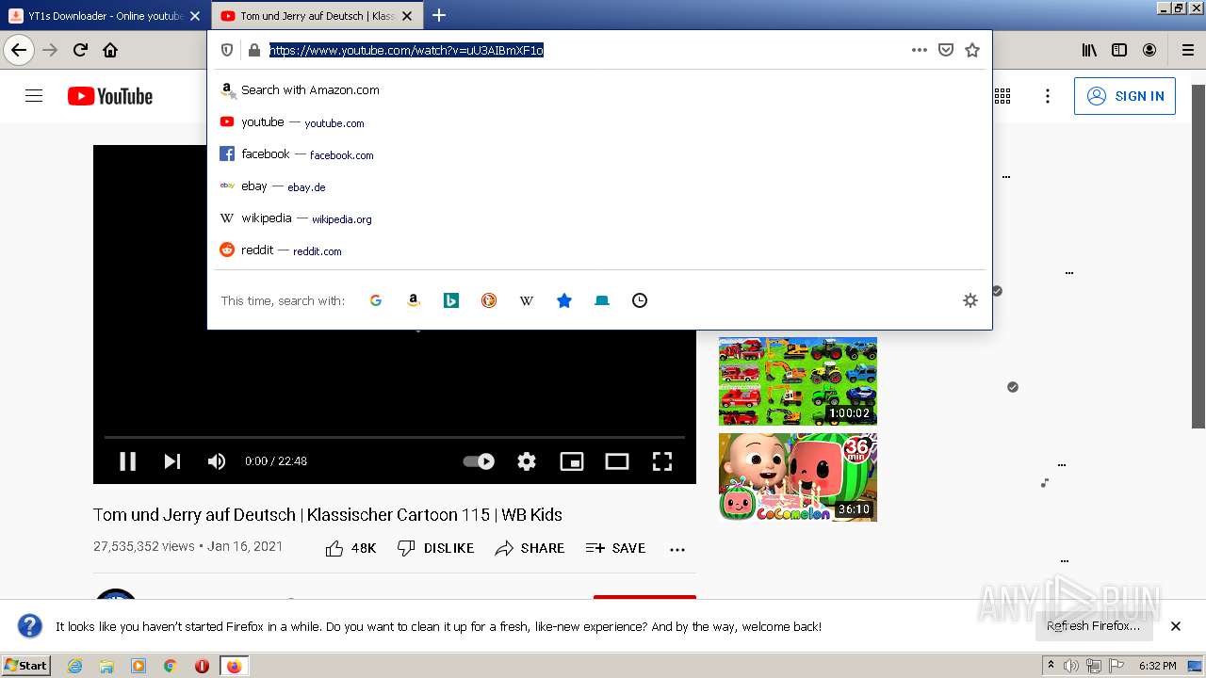1206x678 pixels.
Task: Search in bookmarks star icon
Action: click(564, 300)
